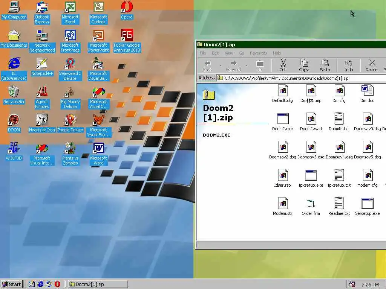Select the Default.cfg file
The height and width of the screenshot is (289, 386).
click(282, 93)
